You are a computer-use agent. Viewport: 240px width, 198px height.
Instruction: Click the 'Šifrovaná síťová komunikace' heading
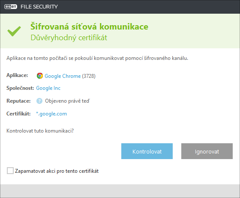click(x=90, y=27)
